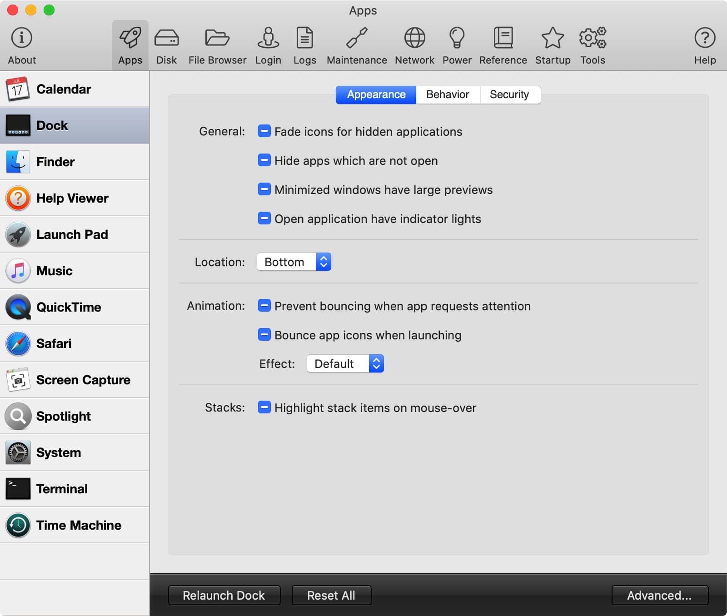The height and width of the screenshot is (616, 727).
Task: Open the Disk toolbar icon
Action: (166, 45)
